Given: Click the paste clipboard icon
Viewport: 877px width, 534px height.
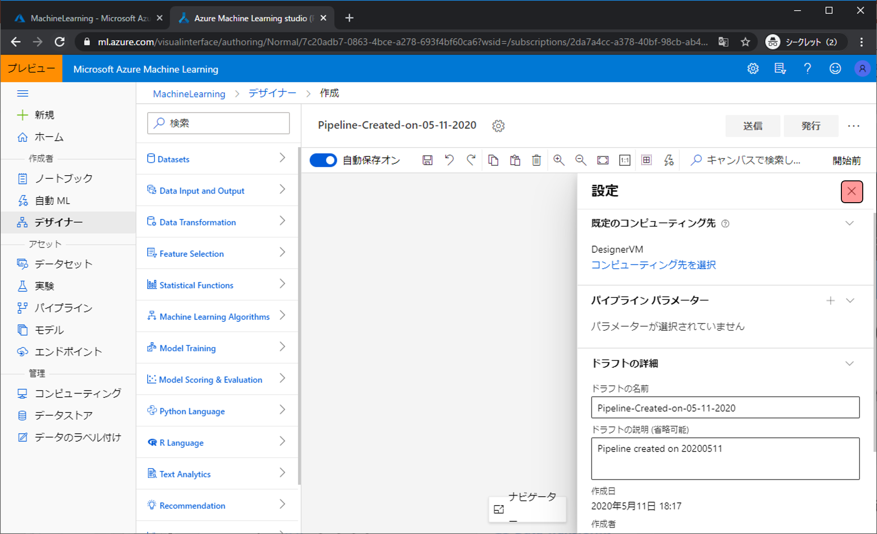Looking at the screenshot, I should 515,160.
